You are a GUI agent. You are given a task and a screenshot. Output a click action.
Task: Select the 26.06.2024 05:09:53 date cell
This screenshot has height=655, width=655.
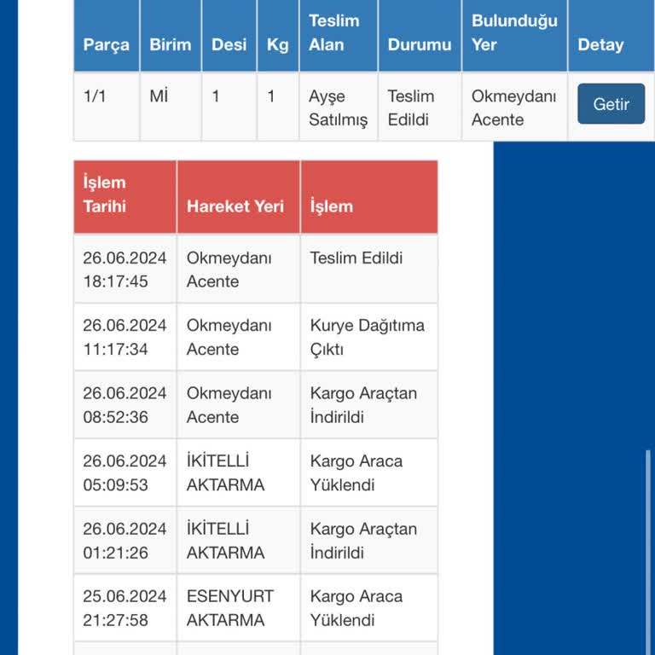point(125,472)
